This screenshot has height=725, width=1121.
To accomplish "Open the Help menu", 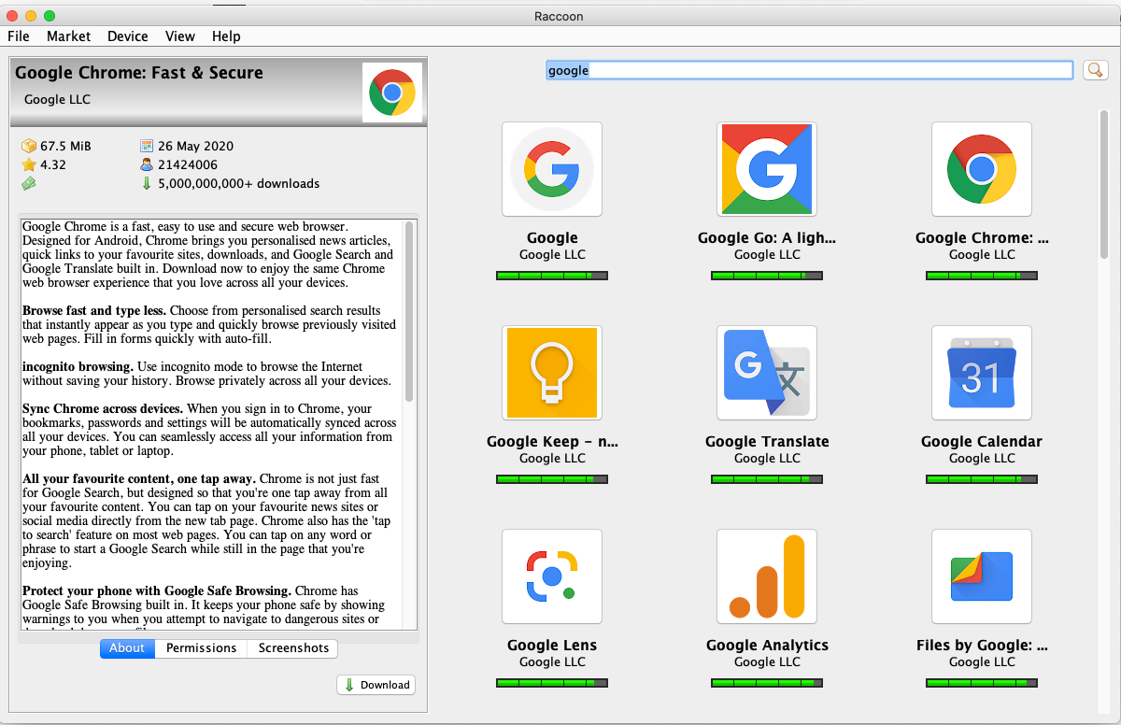I will [x=226, y=36].
